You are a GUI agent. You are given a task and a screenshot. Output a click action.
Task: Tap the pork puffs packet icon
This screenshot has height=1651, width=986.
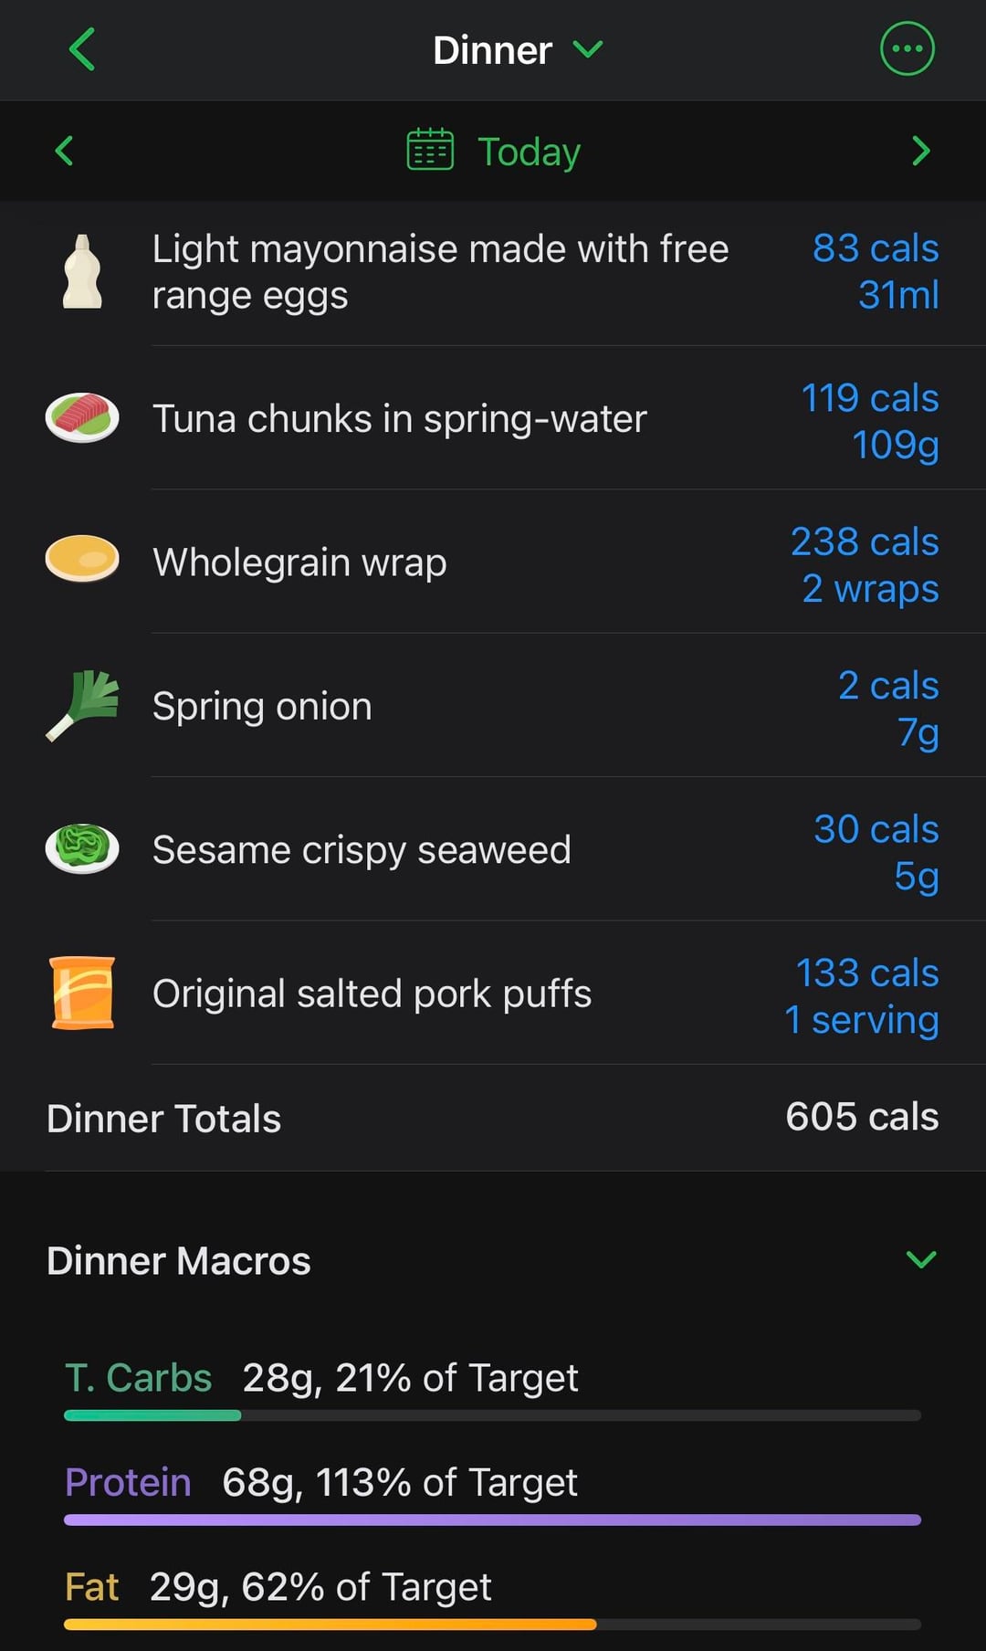tap(82, 993)
